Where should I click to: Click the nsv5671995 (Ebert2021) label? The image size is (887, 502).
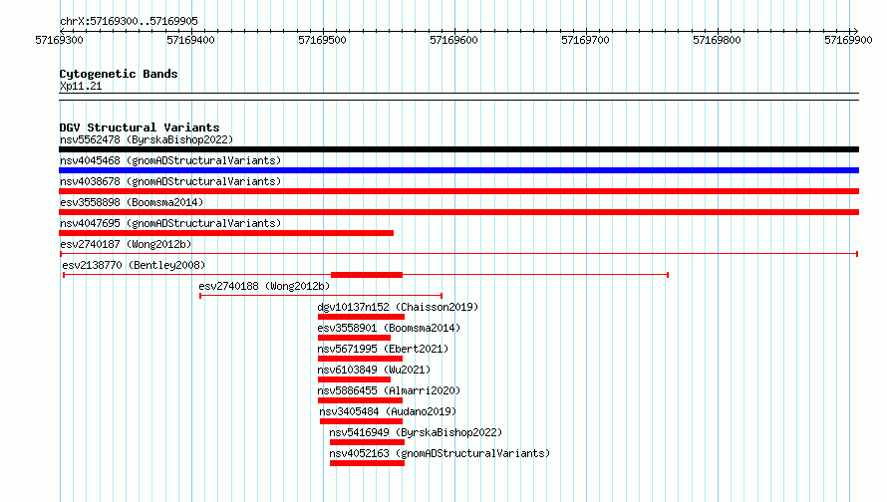pyautogui.click(x=383, y=349)
